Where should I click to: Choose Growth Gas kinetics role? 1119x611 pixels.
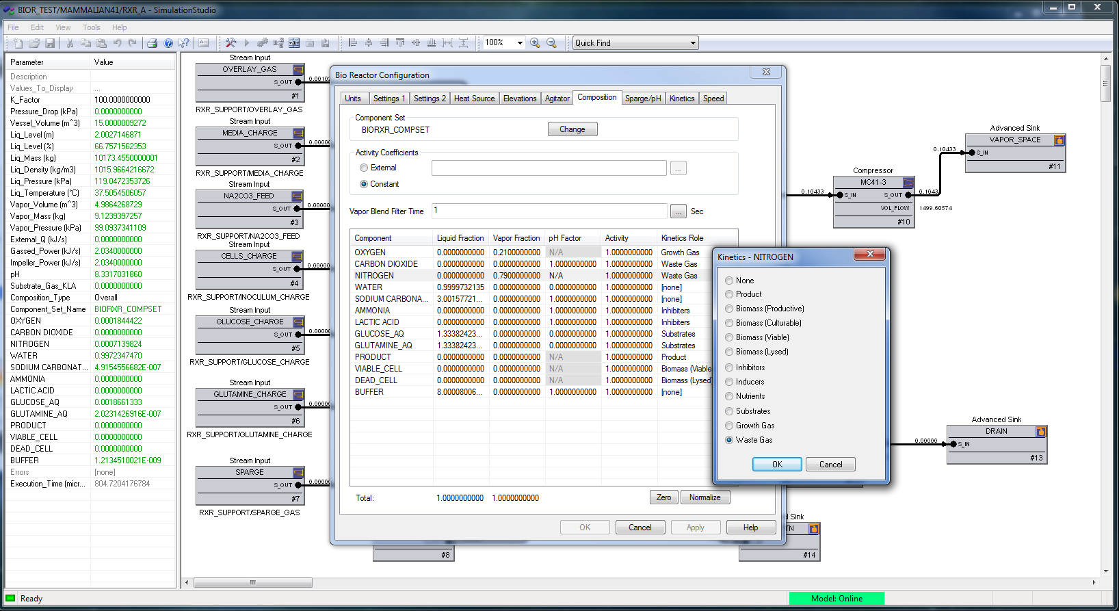pyautogui.click(x=729, y=426)
